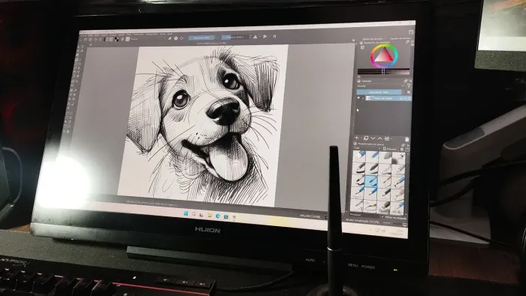Toggle vertical mirror mode in top toolbar

pyautogui.click(x=265, y=37)
